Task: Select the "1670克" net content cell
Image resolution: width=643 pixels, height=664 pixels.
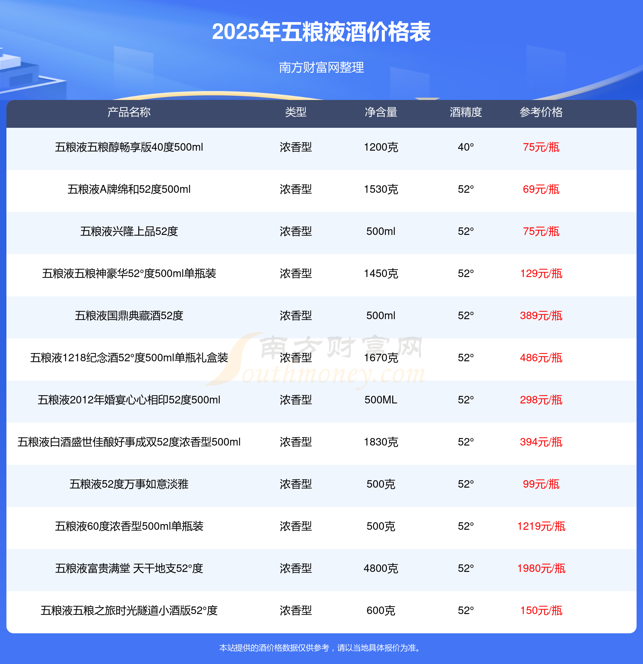Action: [381, 358]
